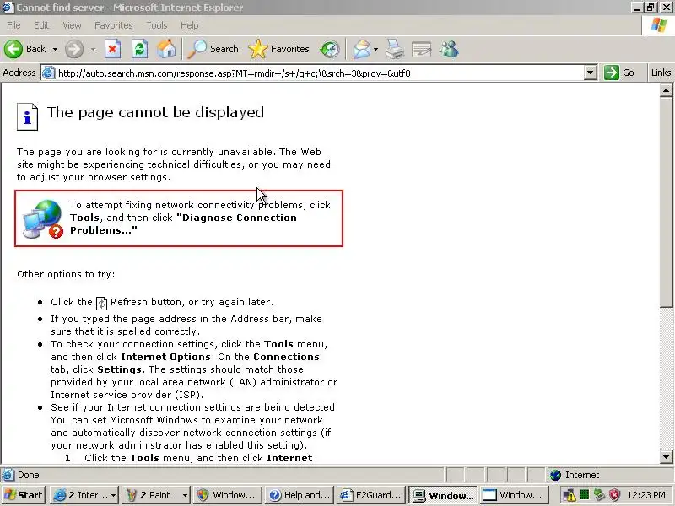This screenshot has height=506, width=675.
Task: Click the red security shield tray icon
Action: coord(614,495)
